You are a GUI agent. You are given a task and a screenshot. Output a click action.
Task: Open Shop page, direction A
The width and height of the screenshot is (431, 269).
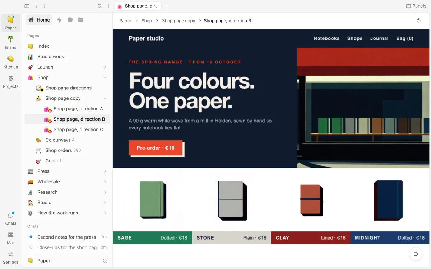pos(67,109)
